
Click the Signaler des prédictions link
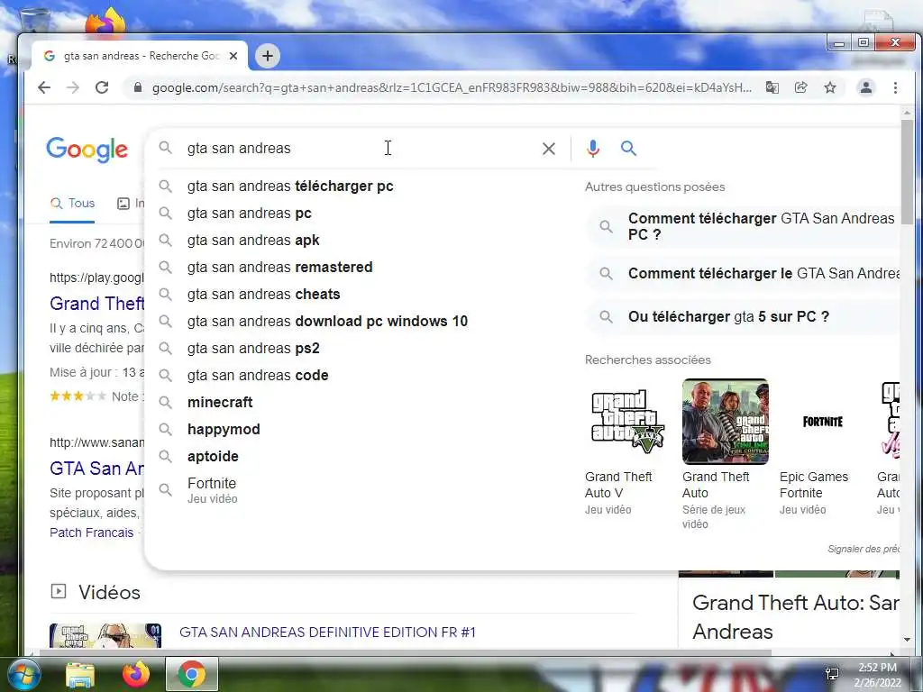864,549
